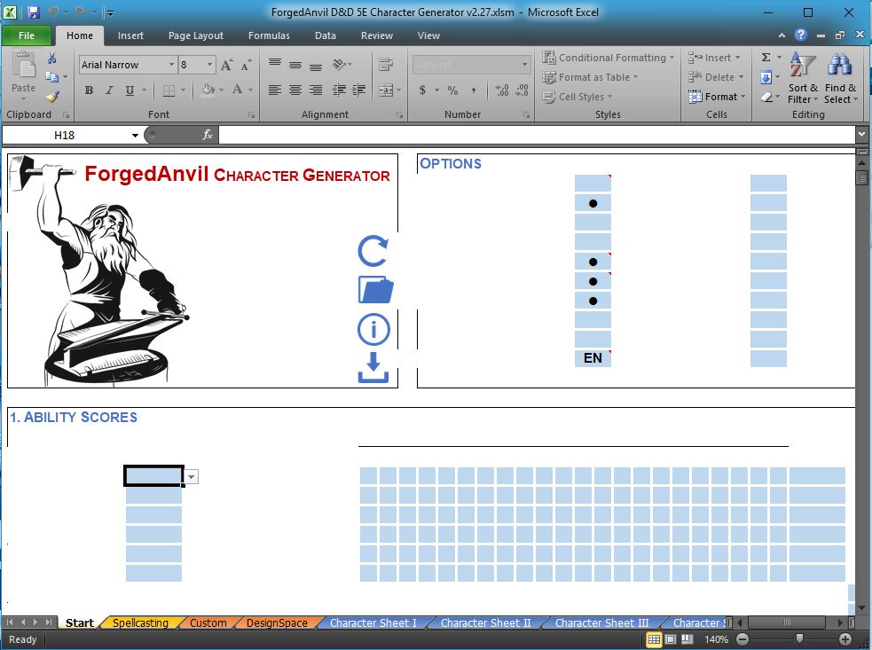The height and width of the screenshot is (650, 872).
Task: Toggle Center horizontal alignment
Action: [x=295, y=90]
